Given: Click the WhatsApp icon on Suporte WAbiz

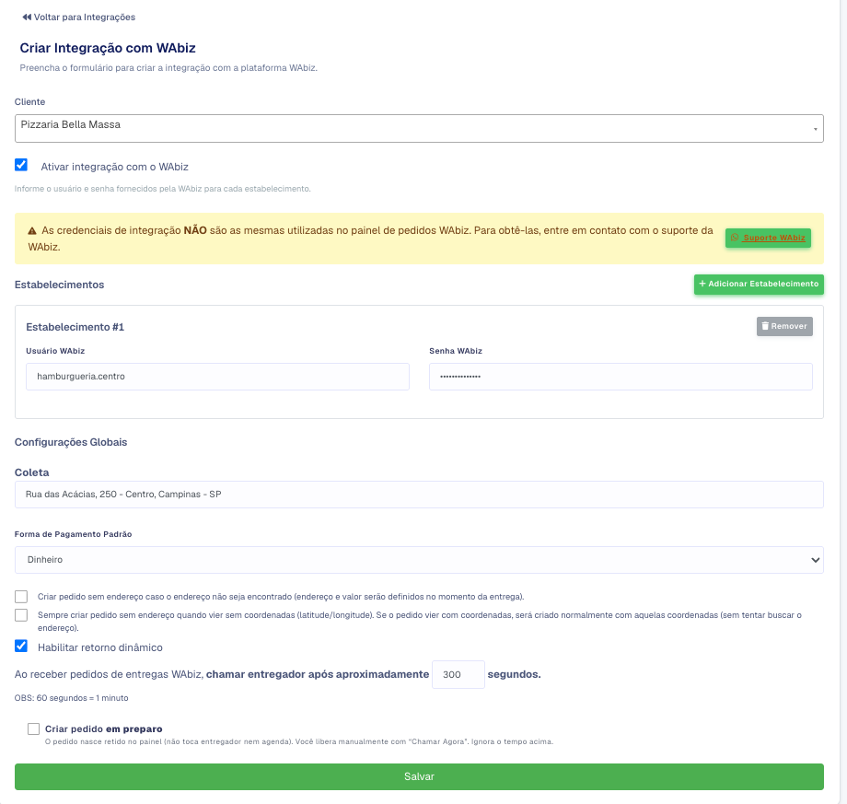Looking at the screenshot, I should click(x=735, y=238).
